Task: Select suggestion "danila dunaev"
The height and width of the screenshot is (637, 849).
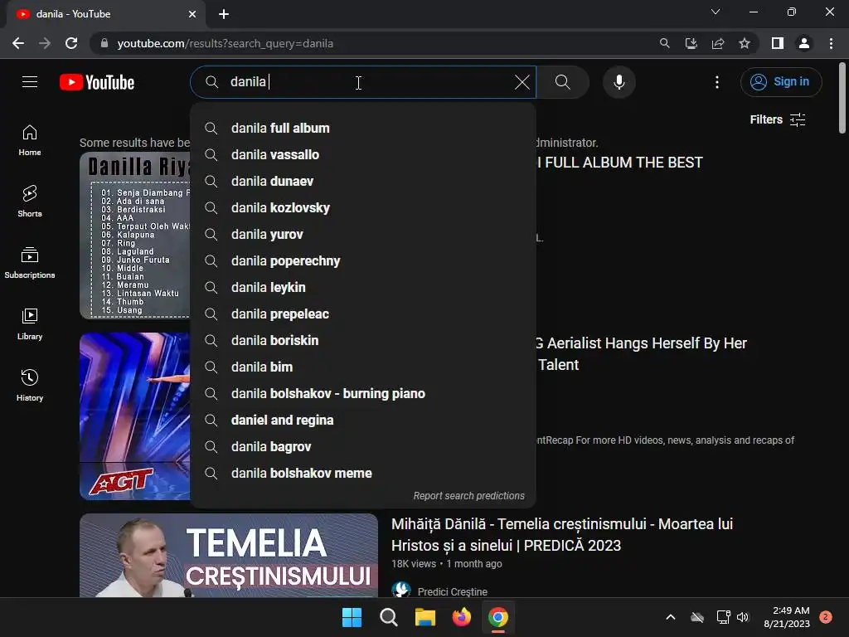Action: tap(363, 181)
